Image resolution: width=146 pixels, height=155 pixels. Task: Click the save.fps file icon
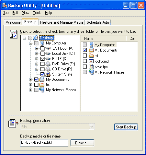tap(91, 67)
